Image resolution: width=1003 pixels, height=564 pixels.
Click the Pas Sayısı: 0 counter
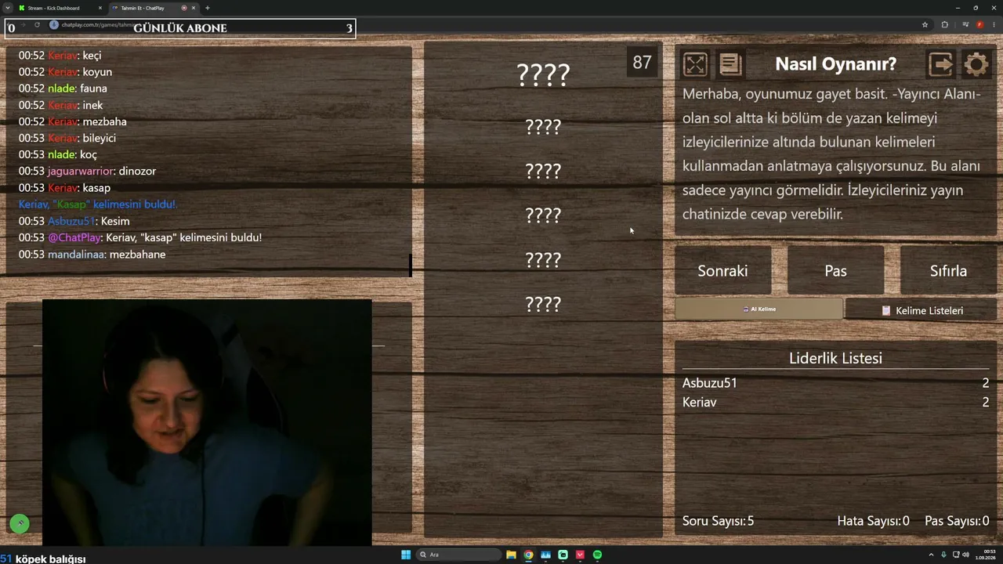pos(957,521)
